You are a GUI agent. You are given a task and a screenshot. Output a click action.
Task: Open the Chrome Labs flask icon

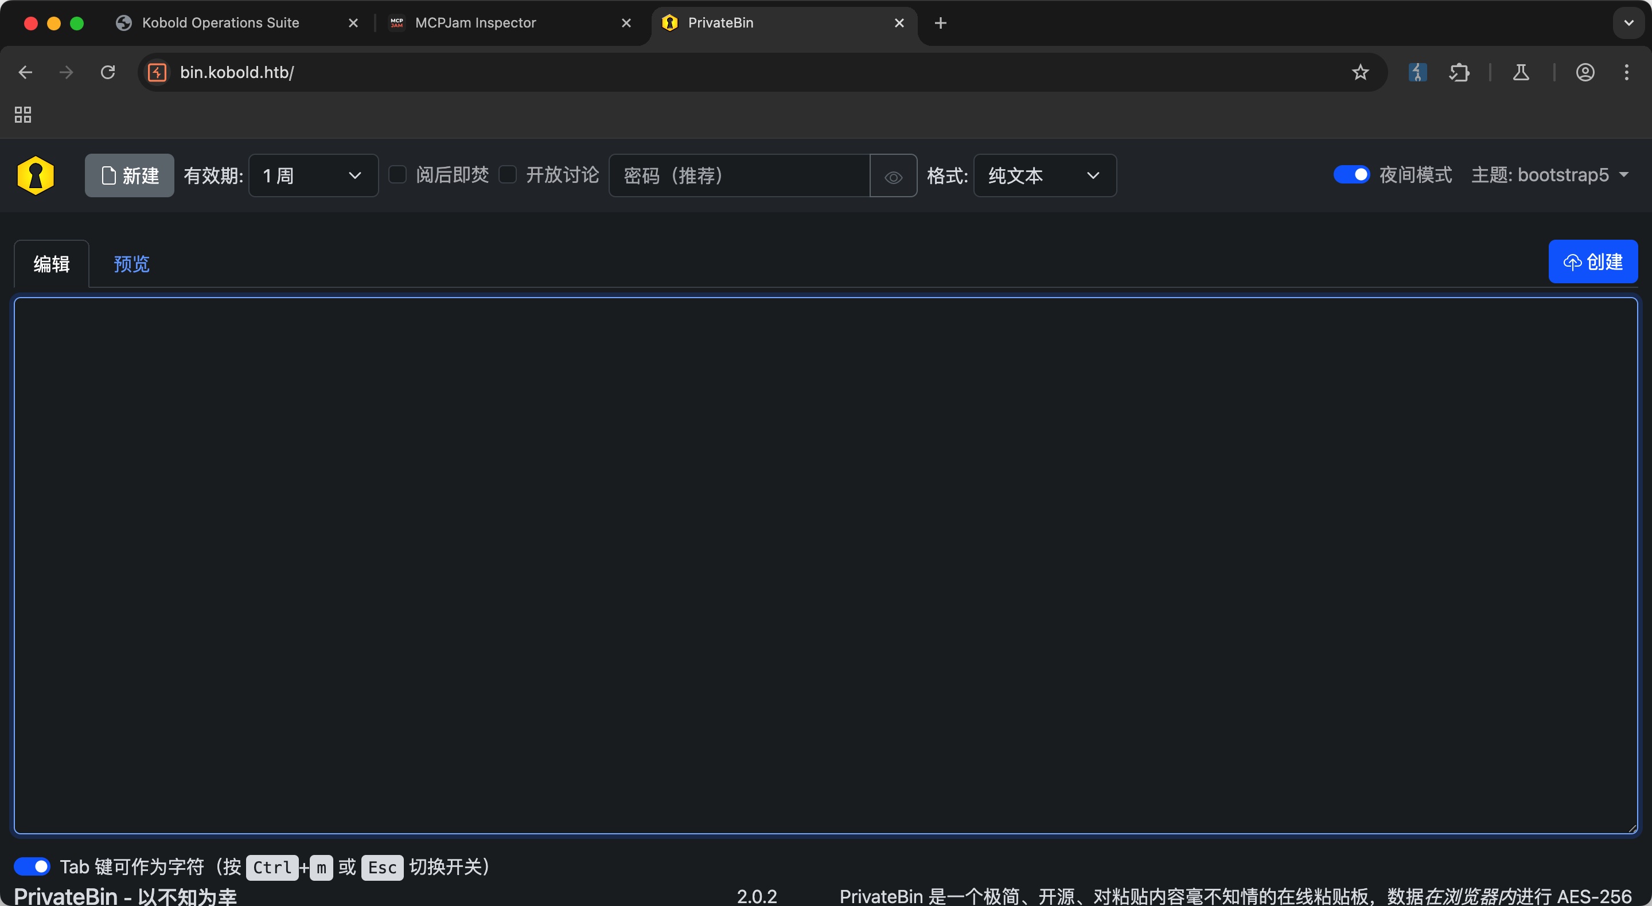coord(1521,72)
